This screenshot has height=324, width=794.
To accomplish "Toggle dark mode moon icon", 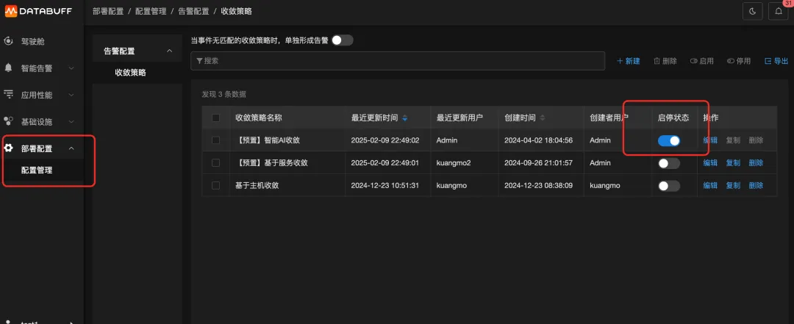I will (x=753, y=12).
